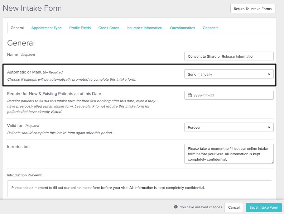The width and height of the screenshot is (284, 214).
Task: Select the General tab
Action: coord(17,28)
